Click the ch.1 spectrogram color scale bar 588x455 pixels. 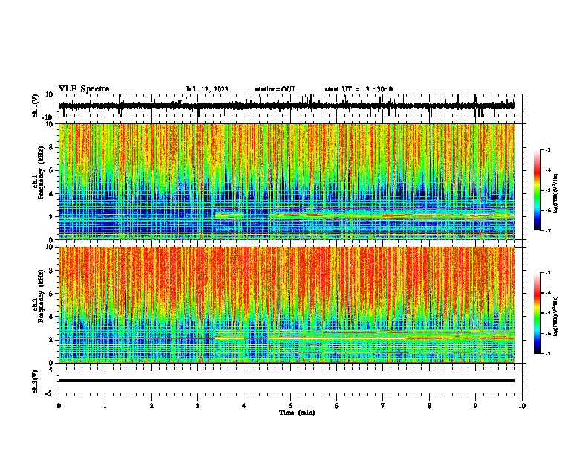[x=538, y=190]
